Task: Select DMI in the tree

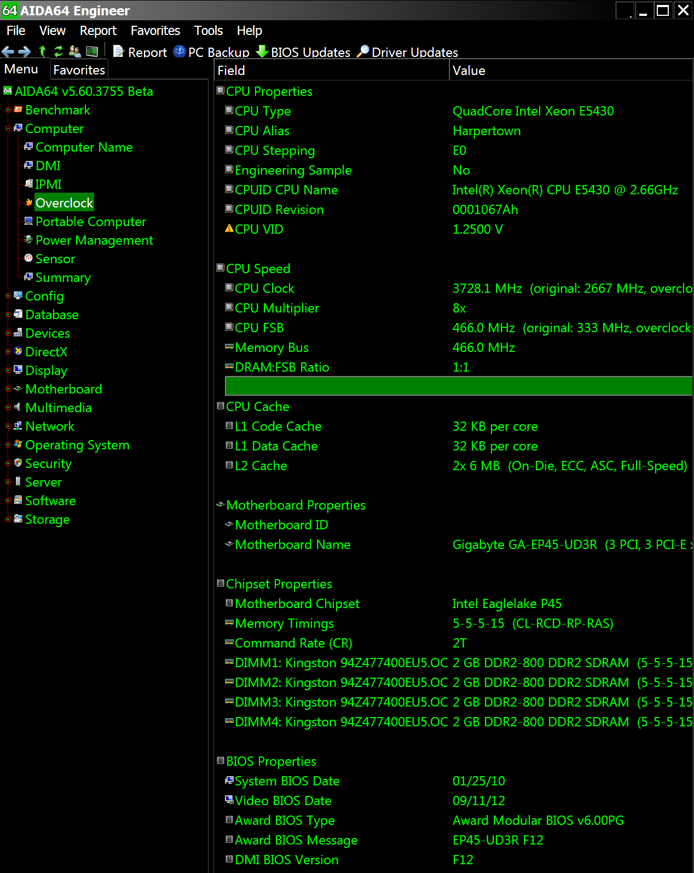Action: [x=48, y=166]
